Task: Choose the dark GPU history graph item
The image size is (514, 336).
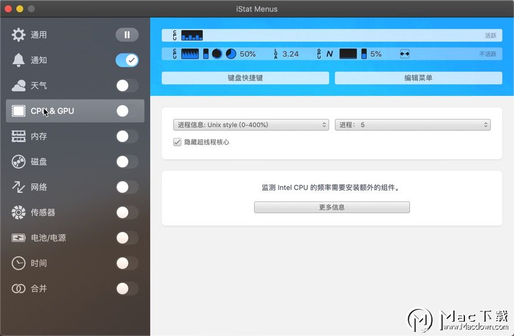Action: pyautogui.click(x=348, y=54)
